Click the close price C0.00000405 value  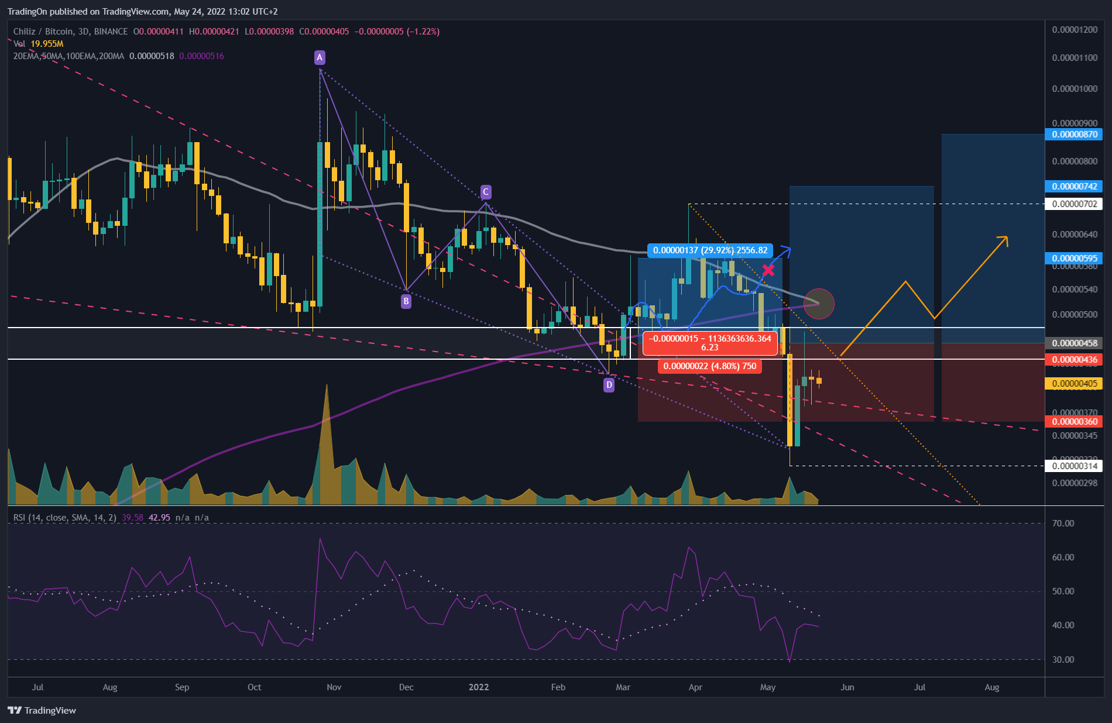pyautogui.click(x=324, y=32)
